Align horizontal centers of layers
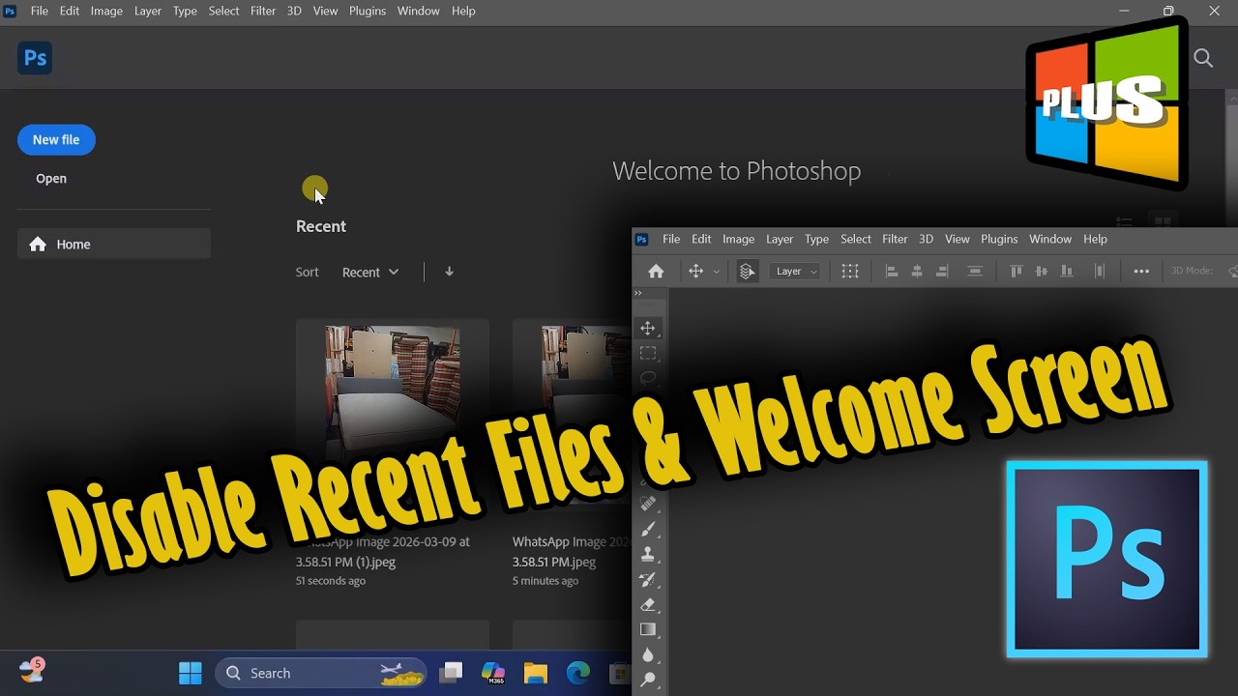Viewport: 1238px width, 696px height. point(917,272)
